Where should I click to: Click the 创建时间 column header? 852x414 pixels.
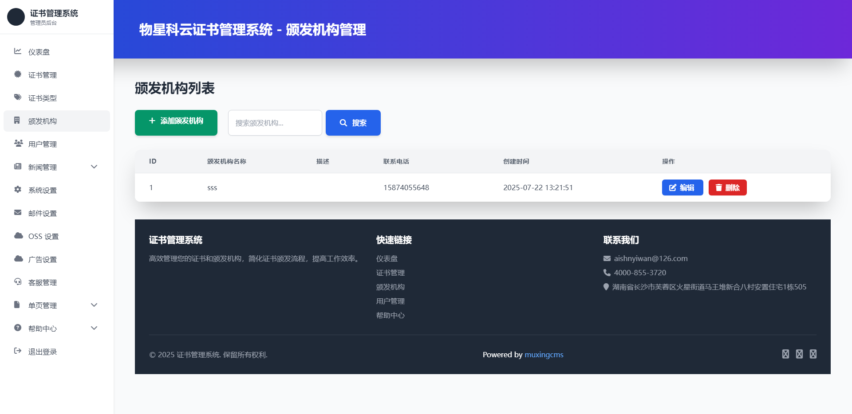516,161
